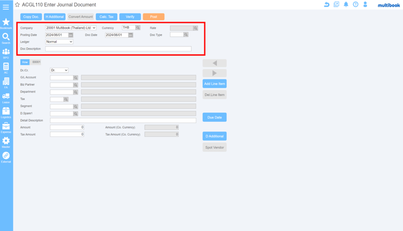Open Doc Date calendar picker

click(131, 35)
